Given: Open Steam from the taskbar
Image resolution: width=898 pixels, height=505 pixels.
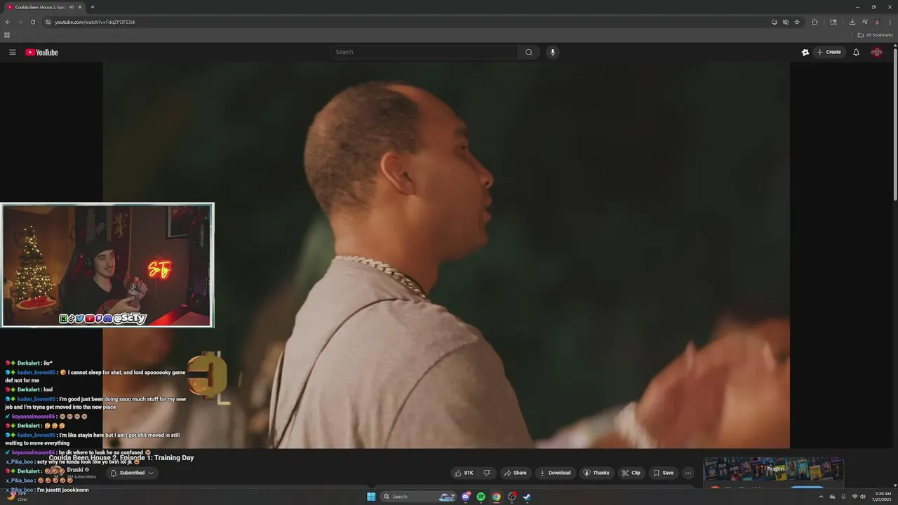Looking at the screenshot, I should point(527,497).
